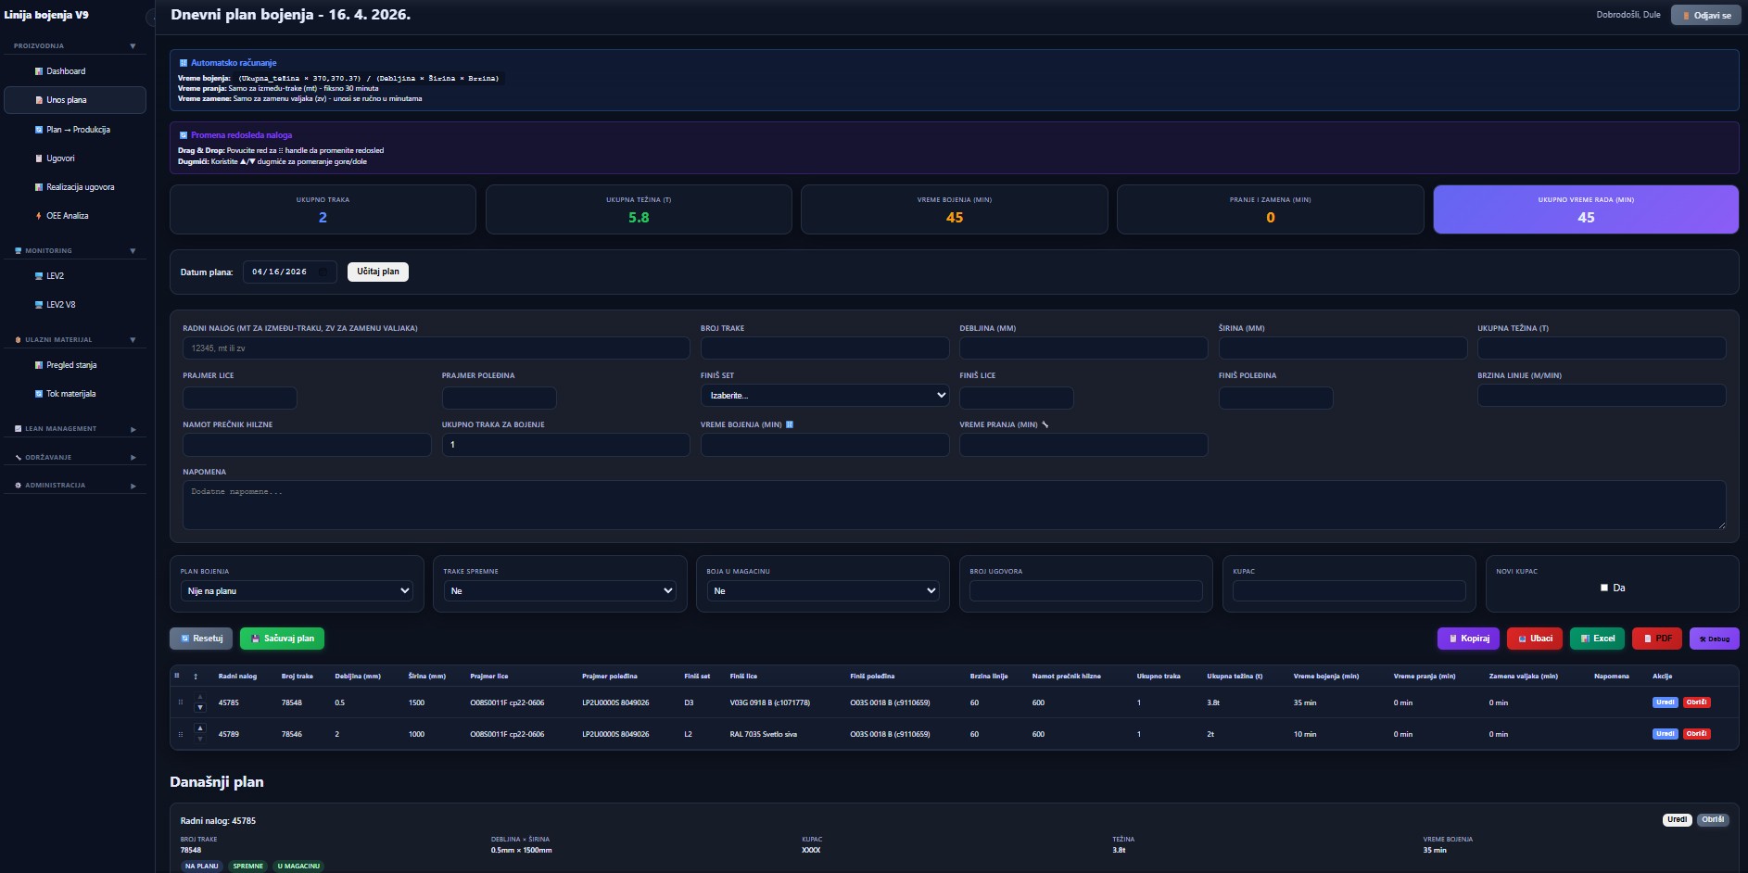Move order 45789 up with arrow
This screenshot has height=873, width=1748.
(200, 728)
